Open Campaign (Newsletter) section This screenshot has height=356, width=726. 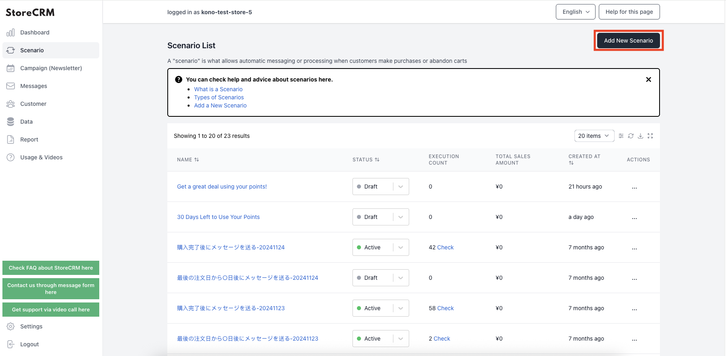coord(51,68)
